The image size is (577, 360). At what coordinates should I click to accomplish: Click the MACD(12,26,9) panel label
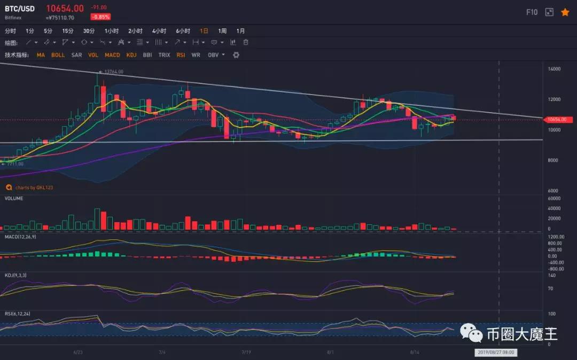[x=20, y=237]
